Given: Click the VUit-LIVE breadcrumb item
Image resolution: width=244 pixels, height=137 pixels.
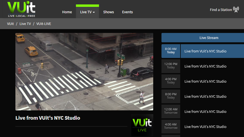Looking at the screenshot, I should click(44, 24).
